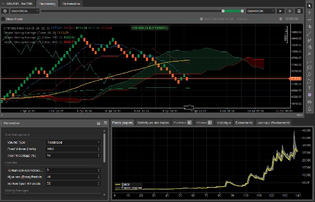Click Parameters panel scroll up arrow

104,131
